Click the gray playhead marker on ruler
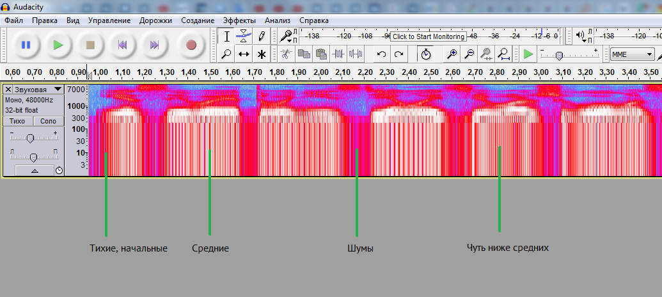Image resolution: width=662 pixels, height=297 pixels. 89,75
